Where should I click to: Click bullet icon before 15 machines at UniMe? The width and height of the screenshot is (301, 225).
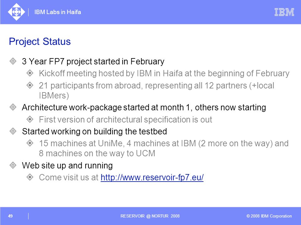click(x=30, y=143)
